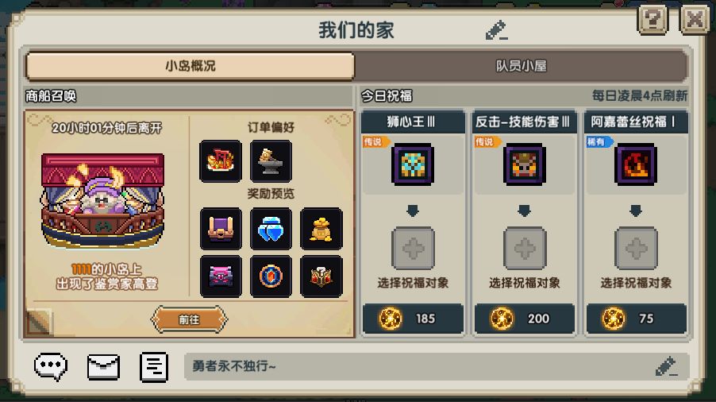Image resolution: width=716 pixels, height=402 pixels.
Task: Switch to the 队员小屋 tab
Action: click(521, 66)
